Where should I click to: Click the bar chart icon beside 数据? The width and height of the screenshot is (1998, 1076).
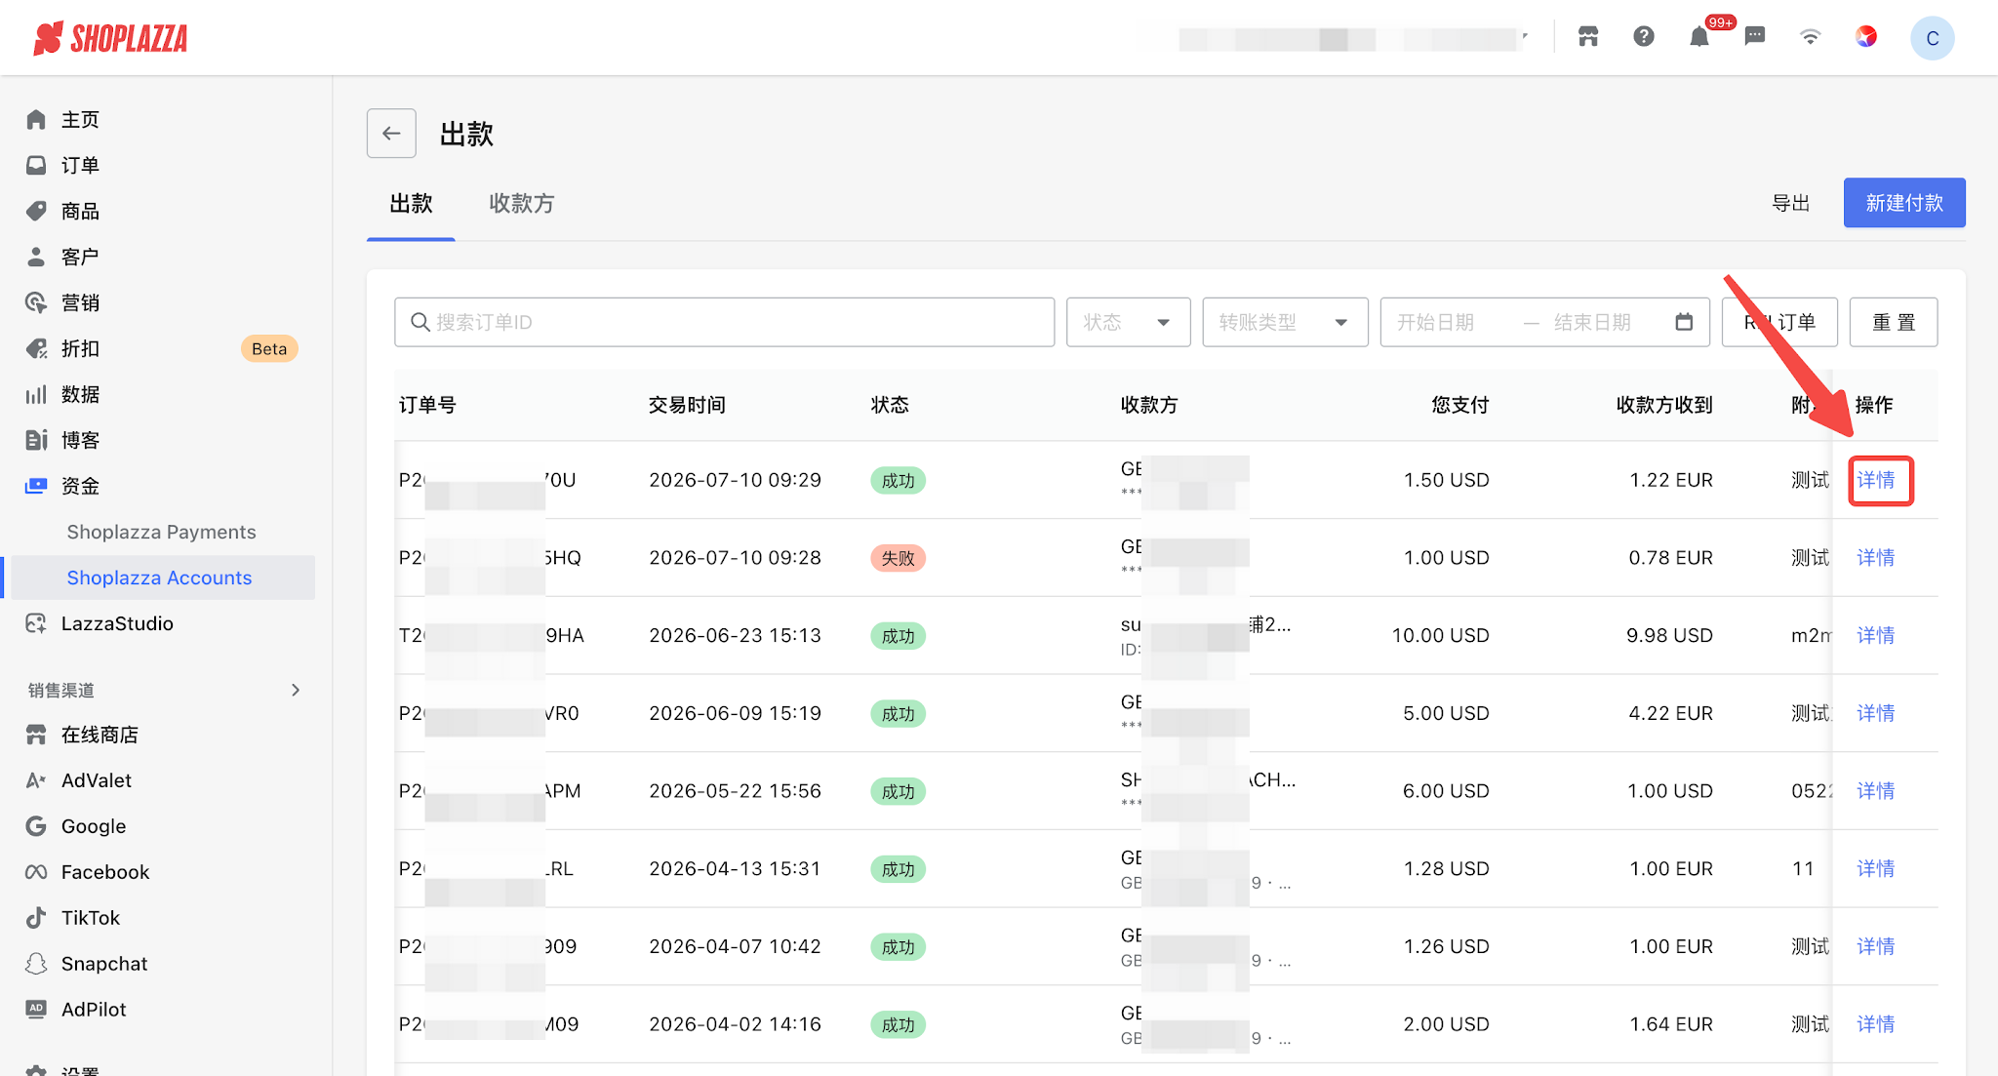36,394
